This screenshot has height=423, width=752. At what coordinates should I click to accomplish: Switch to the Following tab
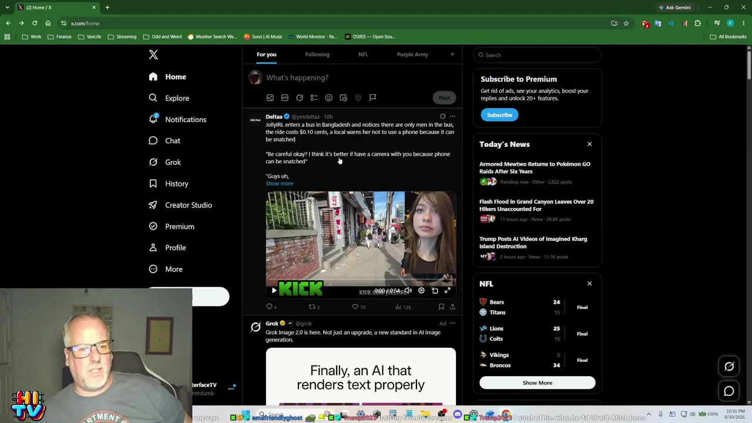tap(317, 55)
